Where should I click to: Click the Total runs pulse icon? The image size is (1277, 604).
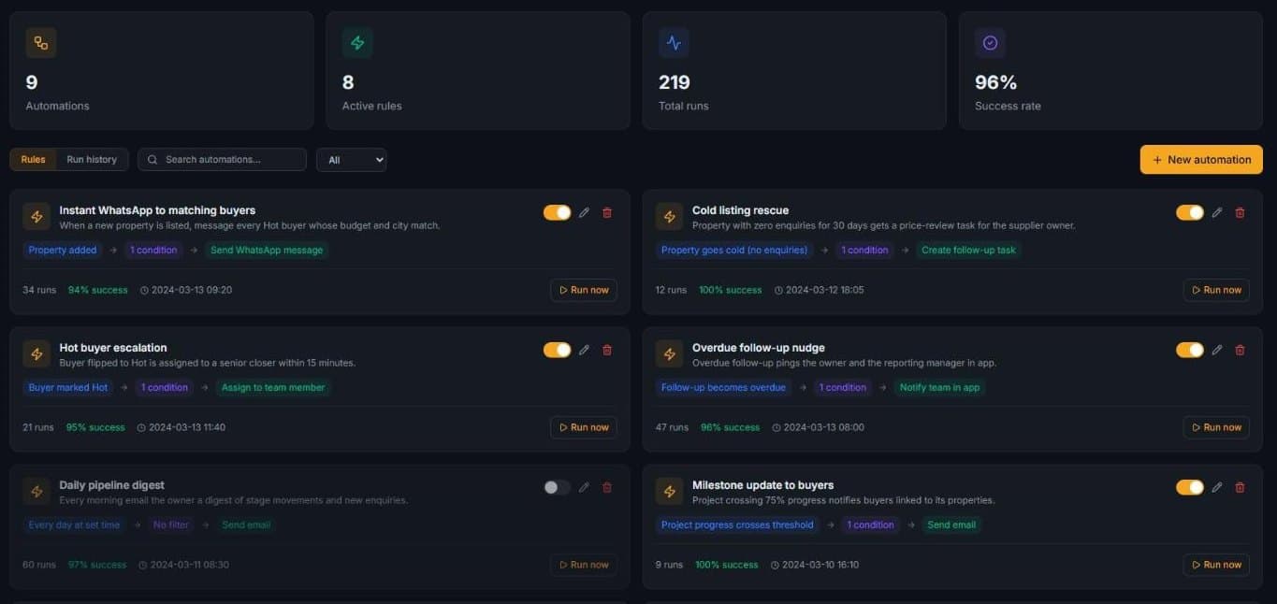point(674,43)
